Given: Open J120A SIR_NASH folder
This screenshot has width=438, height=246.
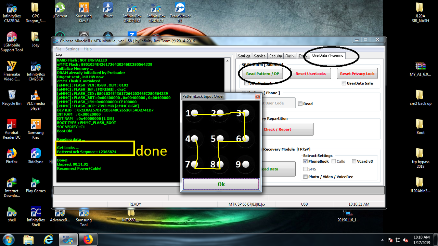Looking at the screenshot, I should coord(421,12).
